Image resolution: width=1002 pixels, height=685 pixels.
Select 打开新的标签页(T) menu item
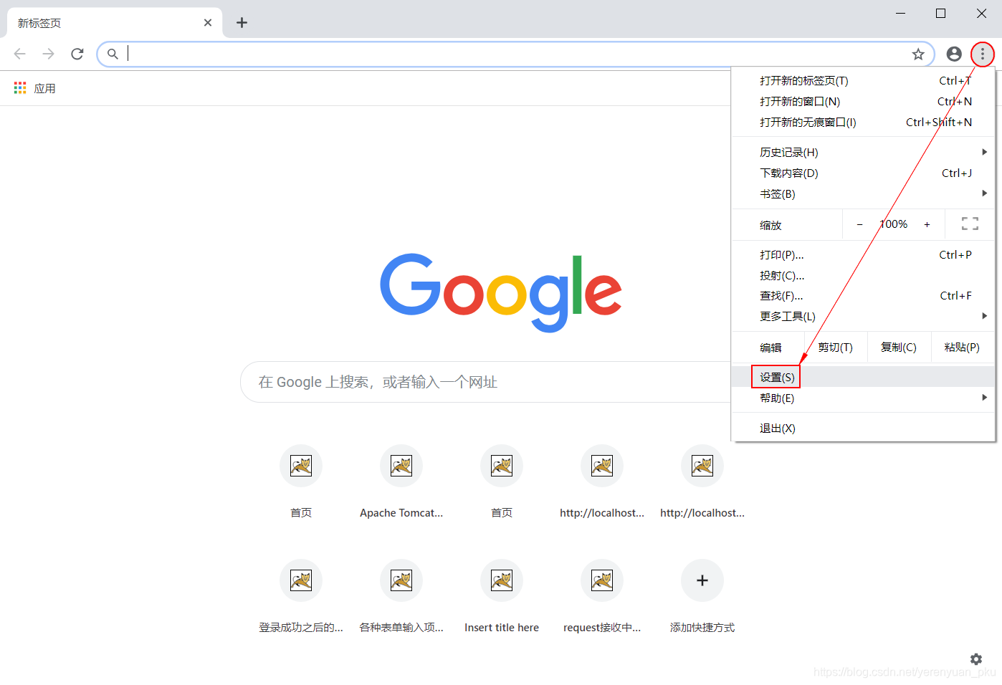[x=864, y=81]
